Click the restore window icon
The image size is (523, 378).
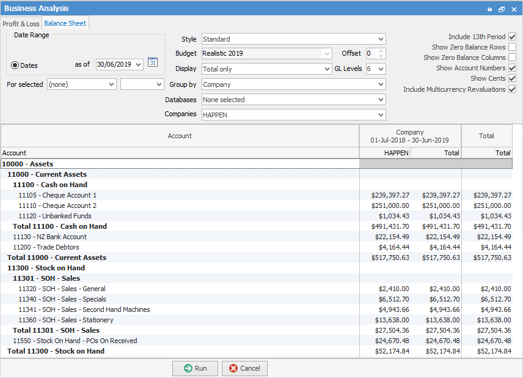click(502, 9)
